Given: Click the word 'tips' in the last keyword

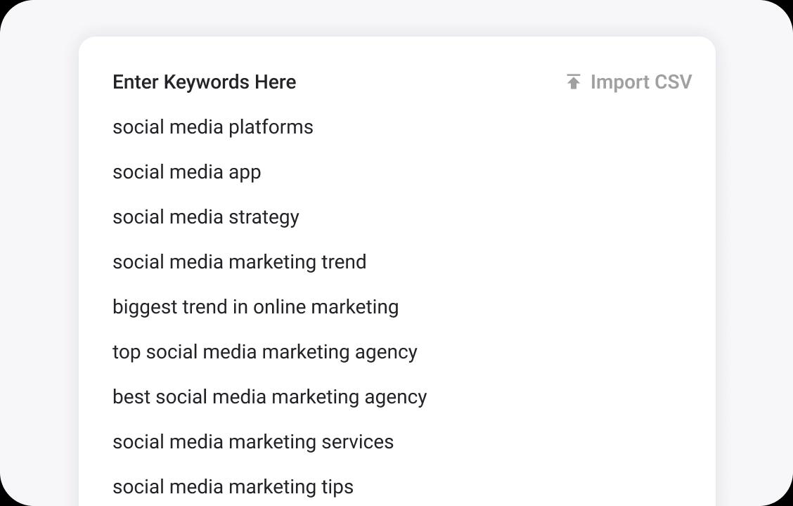Looking at the screenshot, I should coord(337,487).
